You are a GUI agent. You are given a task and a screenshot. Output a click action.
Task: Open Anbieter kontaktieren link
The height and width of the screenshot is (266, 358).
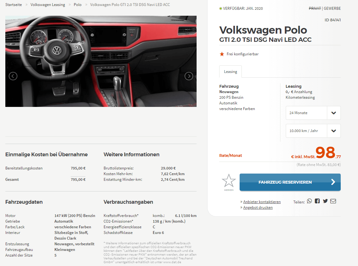click(x=262, y=202)
